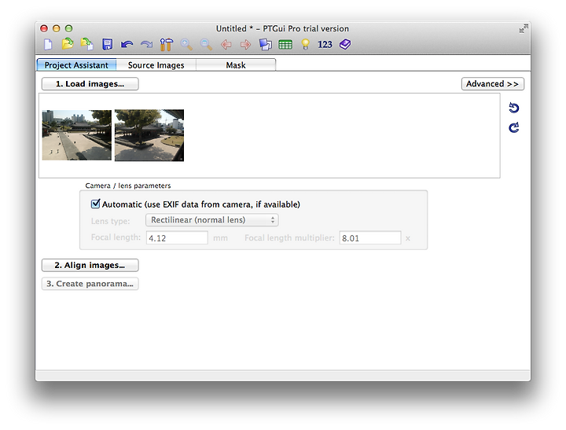Click the yellow minimize window button
Image resolution: width=566 pixels, height=430 pixels.
[57, 28]
